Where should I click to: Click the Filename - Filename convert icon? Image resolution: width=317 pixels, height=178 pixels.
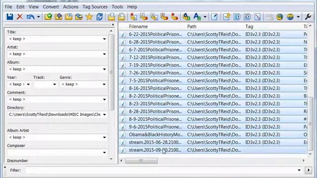(154, 17)
